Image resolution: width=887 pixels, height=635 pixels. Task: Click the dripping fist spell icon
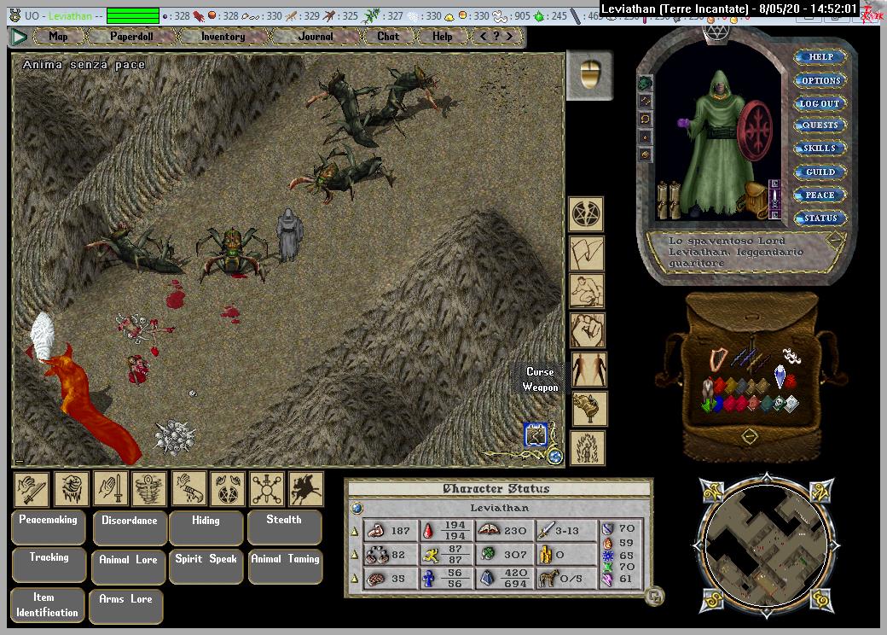[72, 489]
